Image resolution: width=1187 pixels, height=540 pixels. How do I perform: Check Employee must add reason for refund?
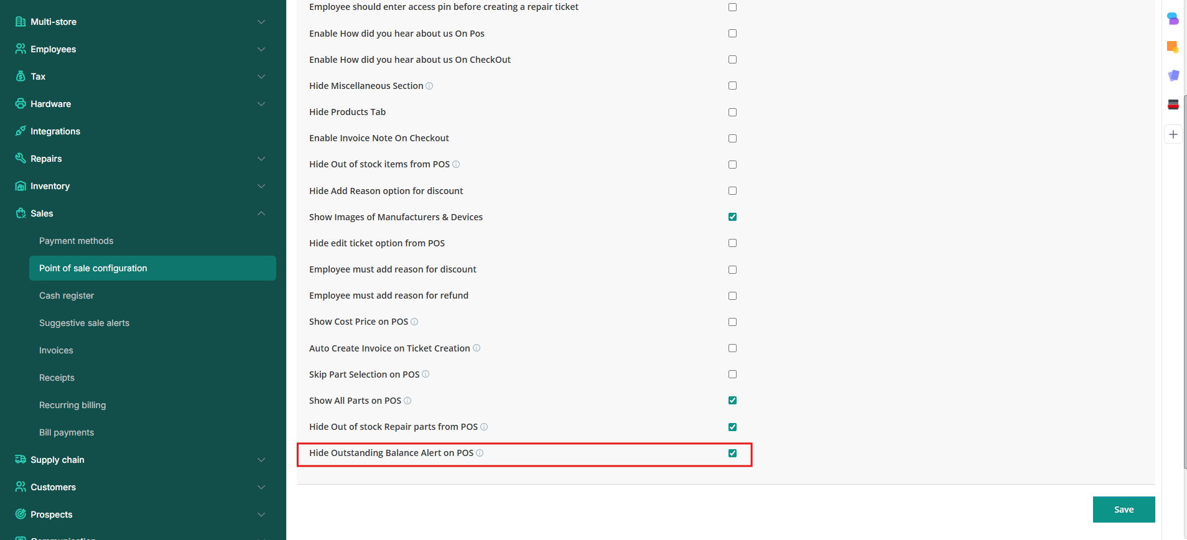point(732,296)
